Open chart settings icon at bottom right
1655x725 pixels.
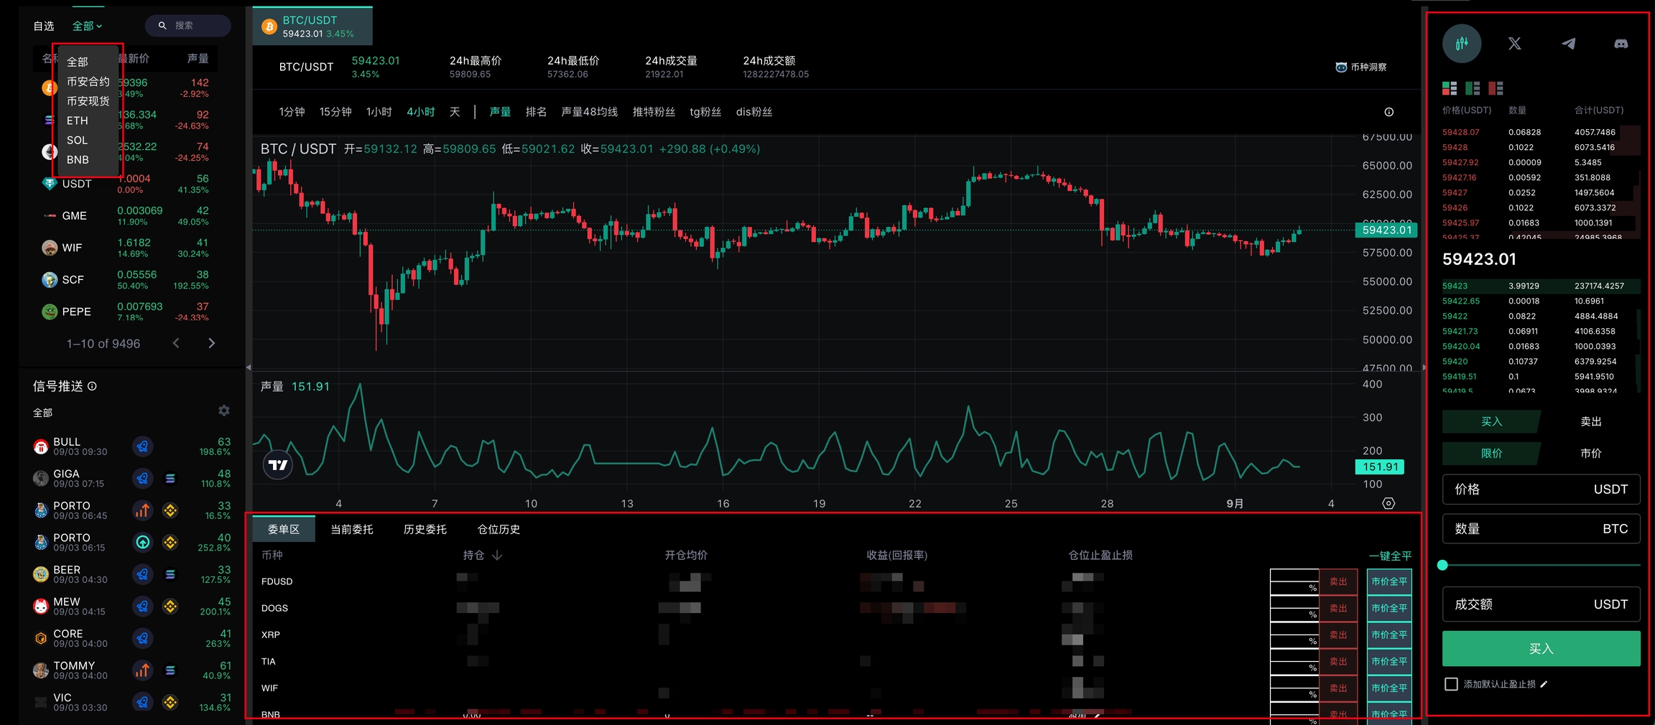1389,503
